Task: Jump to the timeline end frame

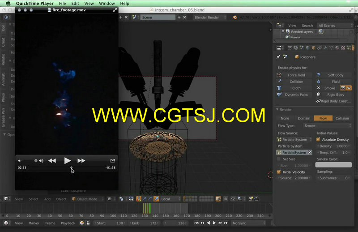Action: pyautogui.click(x=226, y=223)
